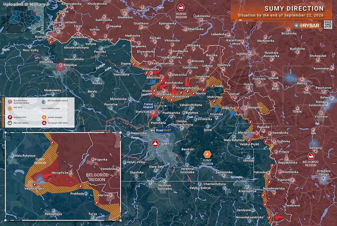The height and width of the screenshot is (226, 337).
Task: Click the 'Situation by the end of September 22, 2026' subtitle
Action: (280, 15)
